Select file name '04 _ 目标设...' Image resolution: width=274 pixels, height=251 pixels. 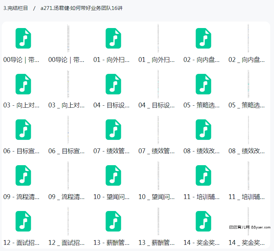157,105
